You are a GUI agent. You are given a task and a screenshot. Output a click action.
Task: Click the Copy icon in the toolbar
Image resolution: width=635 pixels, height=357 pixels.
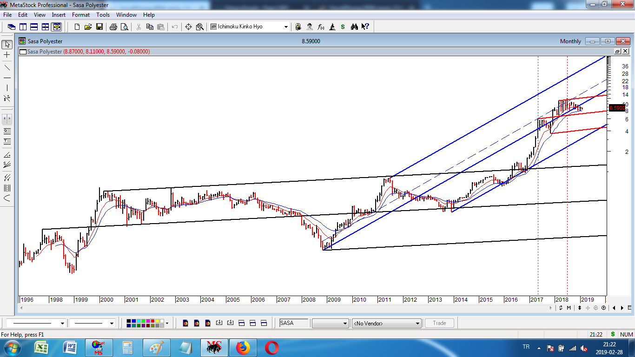[150, 27]
